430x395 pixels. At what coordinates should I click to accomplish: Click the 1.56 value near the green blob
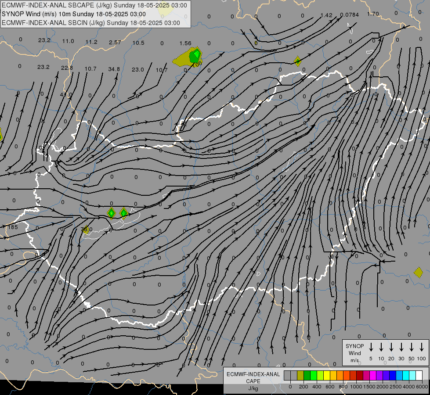(185, 43)
